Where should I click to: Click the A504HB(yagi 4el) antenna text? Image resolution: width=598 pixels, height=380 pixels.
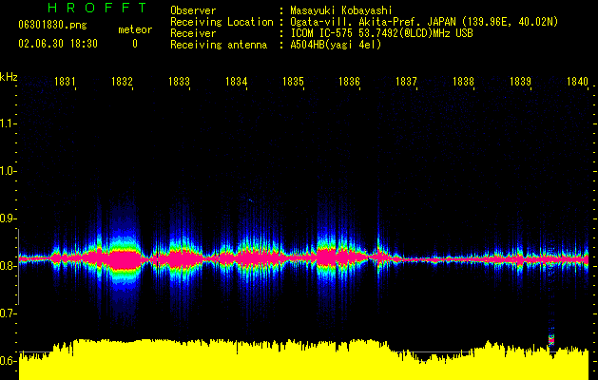(x=336, y=45)
